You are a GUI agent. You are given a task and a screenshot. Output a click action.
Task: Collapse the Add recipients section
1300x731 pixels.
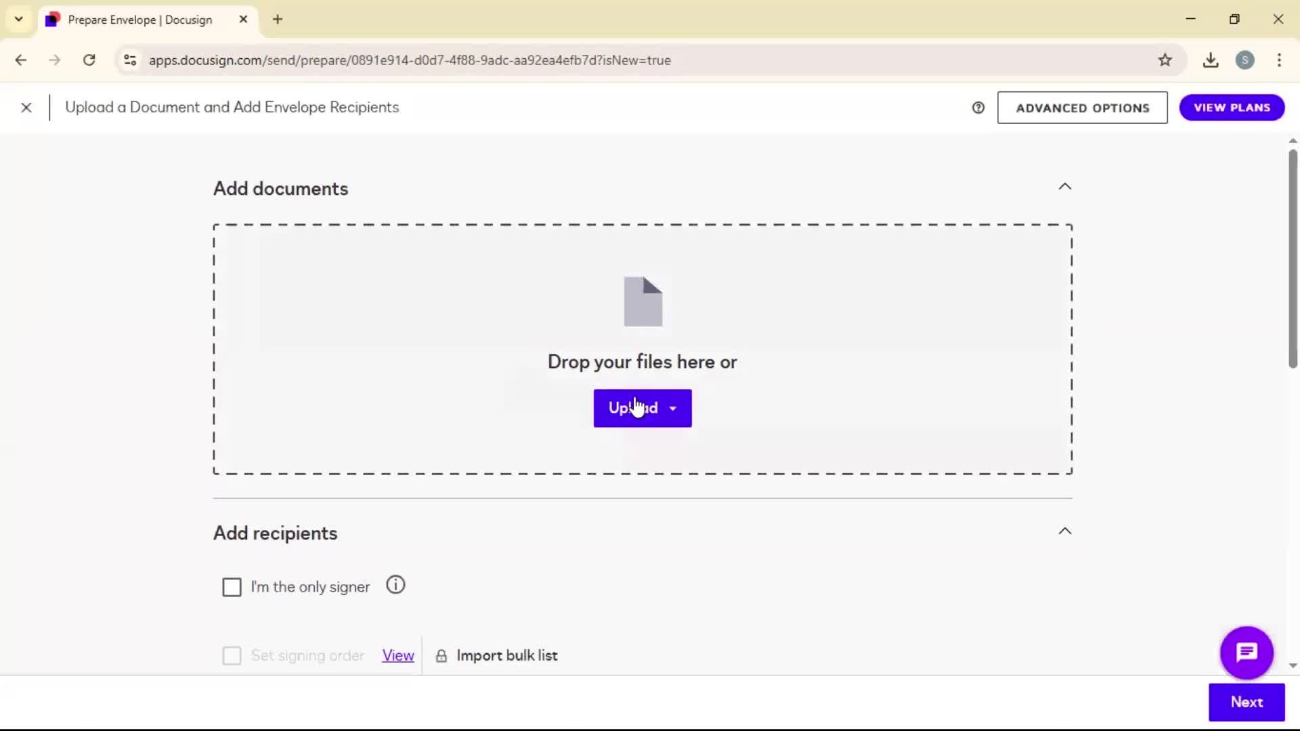pos(1065,531)
